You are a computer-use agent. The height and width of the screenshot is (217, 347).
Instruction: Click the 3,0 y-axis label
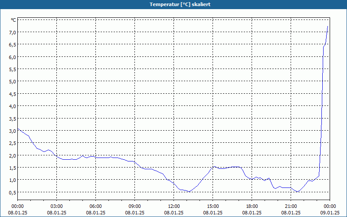[x=13, y=131]
